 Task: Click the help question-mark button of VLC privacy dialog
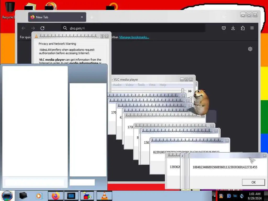(x=102, y=36)
